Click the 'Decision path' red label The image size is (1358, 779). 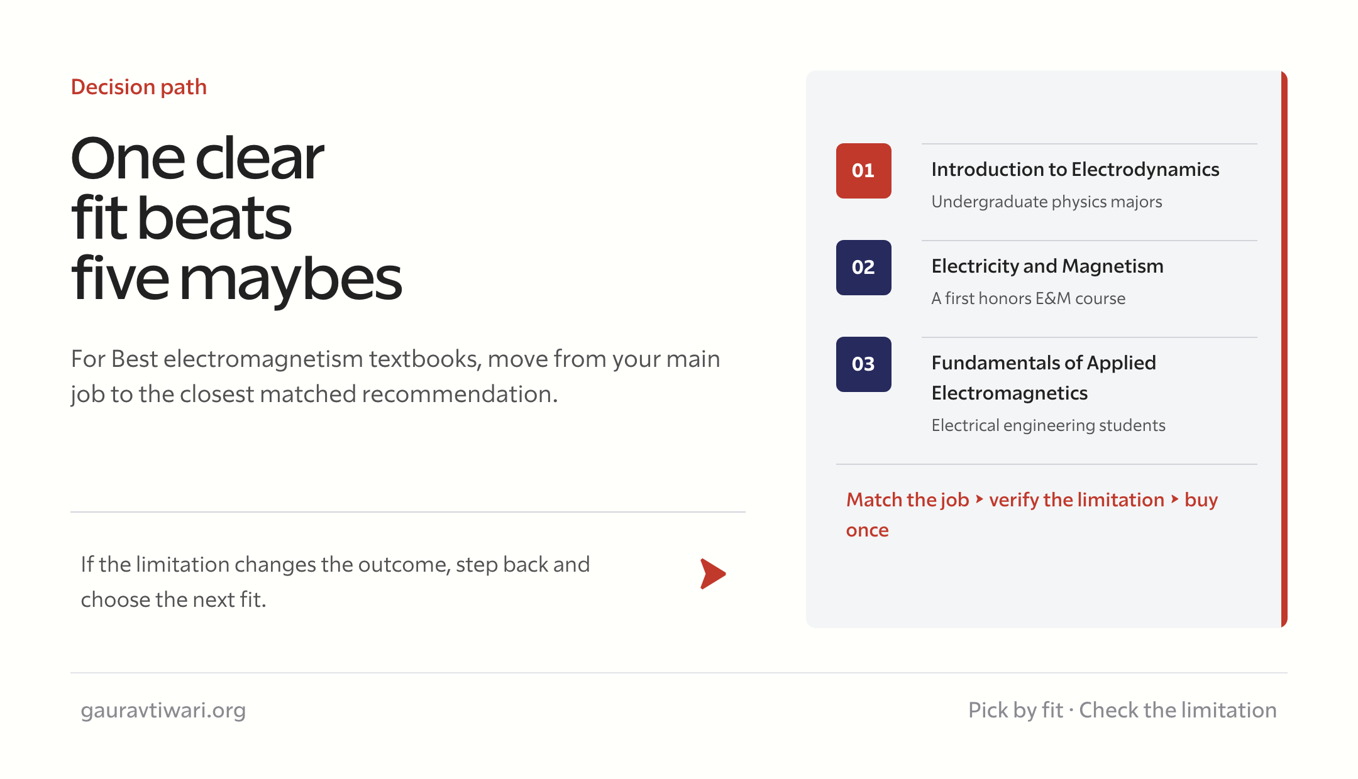(x=139, y=87)
